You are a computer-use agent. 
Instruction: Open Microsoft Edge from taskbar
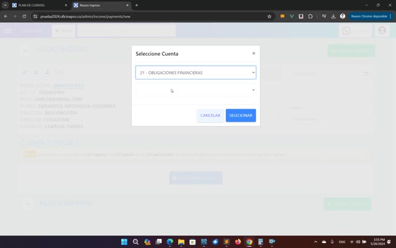pos(170,242)
